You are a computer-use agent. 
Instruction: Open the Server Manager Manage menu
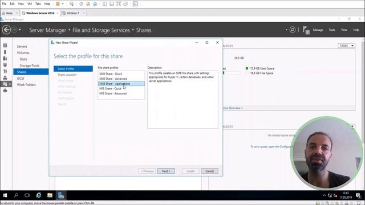[x=318, y=30]
